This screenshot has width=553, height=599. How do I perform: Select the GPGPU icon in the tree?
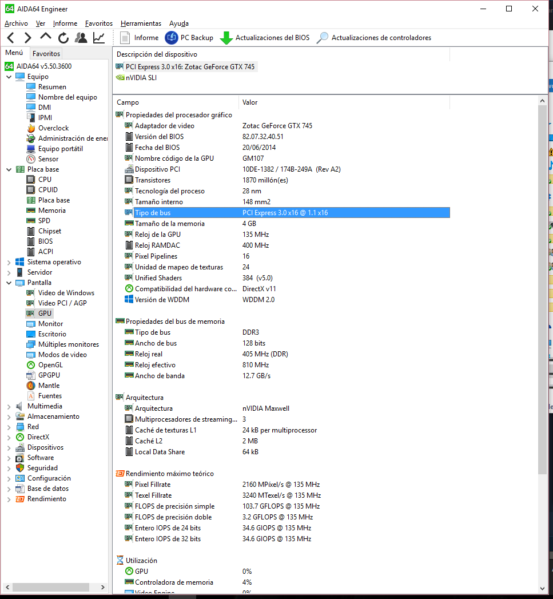click(30, 375)
